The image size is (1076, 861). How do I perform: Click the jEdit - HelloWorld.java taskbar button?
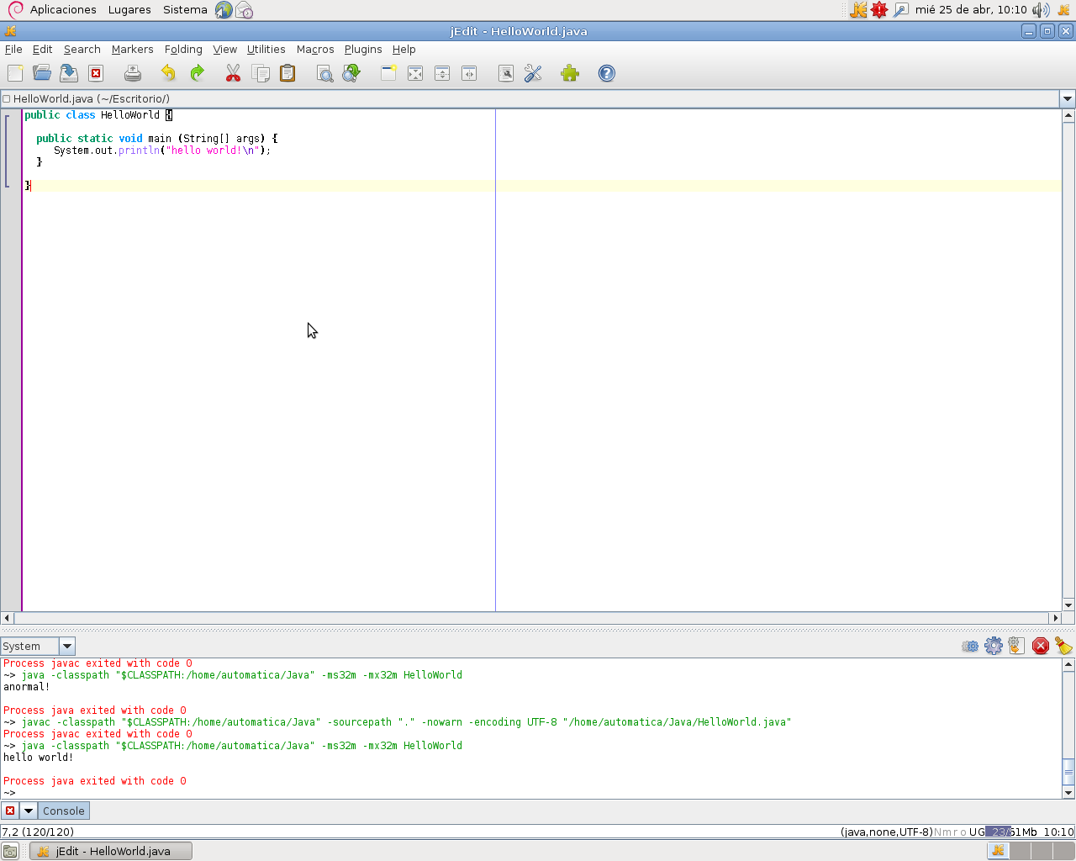pyautogui.click(x=111, y=851)
